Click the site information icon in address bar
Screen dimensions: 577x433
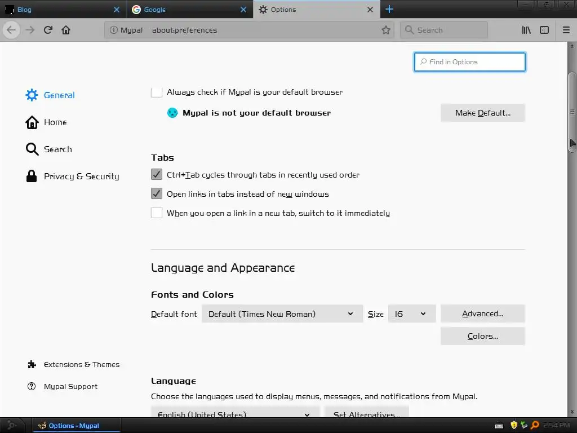tap(114, 30)
